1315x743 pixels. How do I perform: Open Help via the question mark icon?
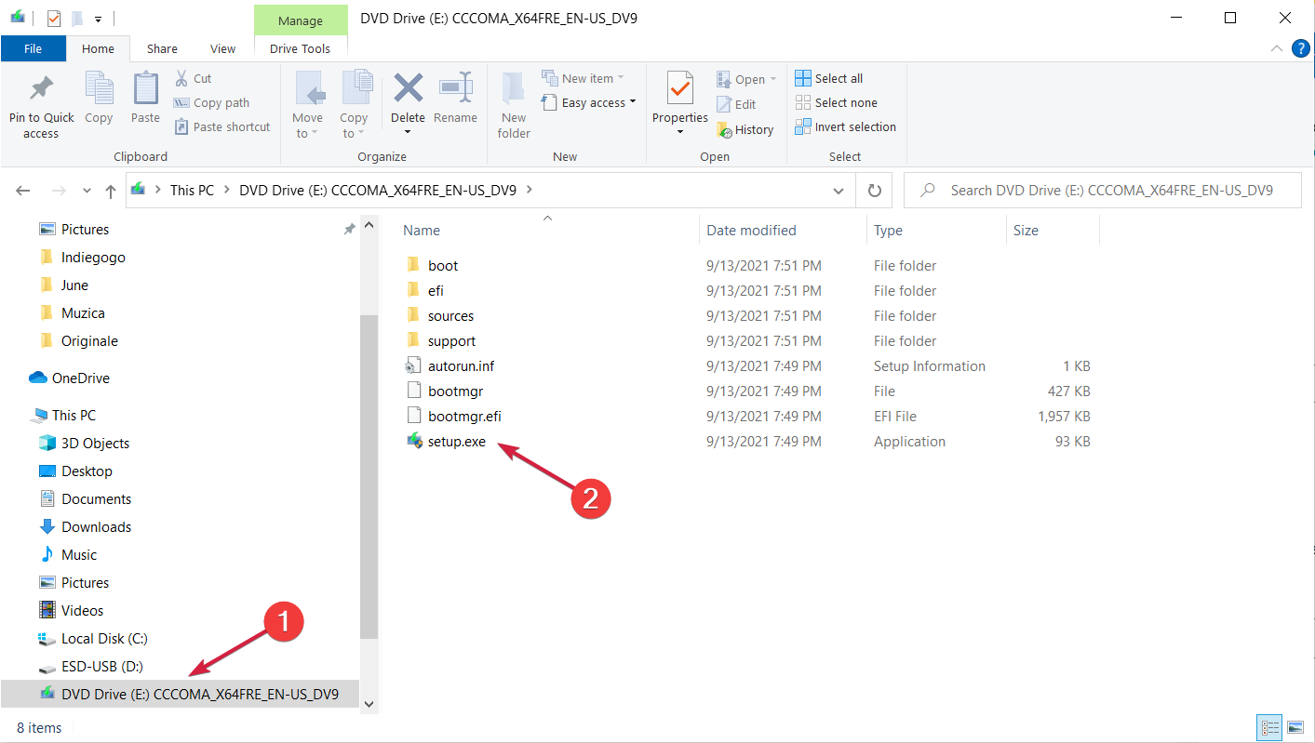tap(1301, 48)
